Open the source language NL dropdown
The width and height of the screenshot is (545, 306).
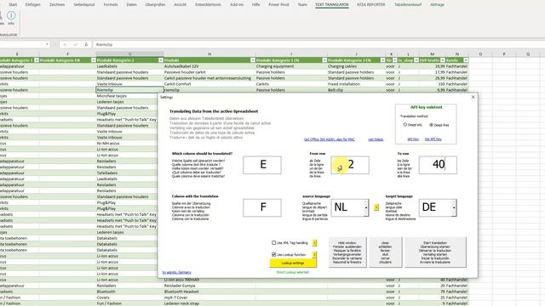(x=366, y=207)
